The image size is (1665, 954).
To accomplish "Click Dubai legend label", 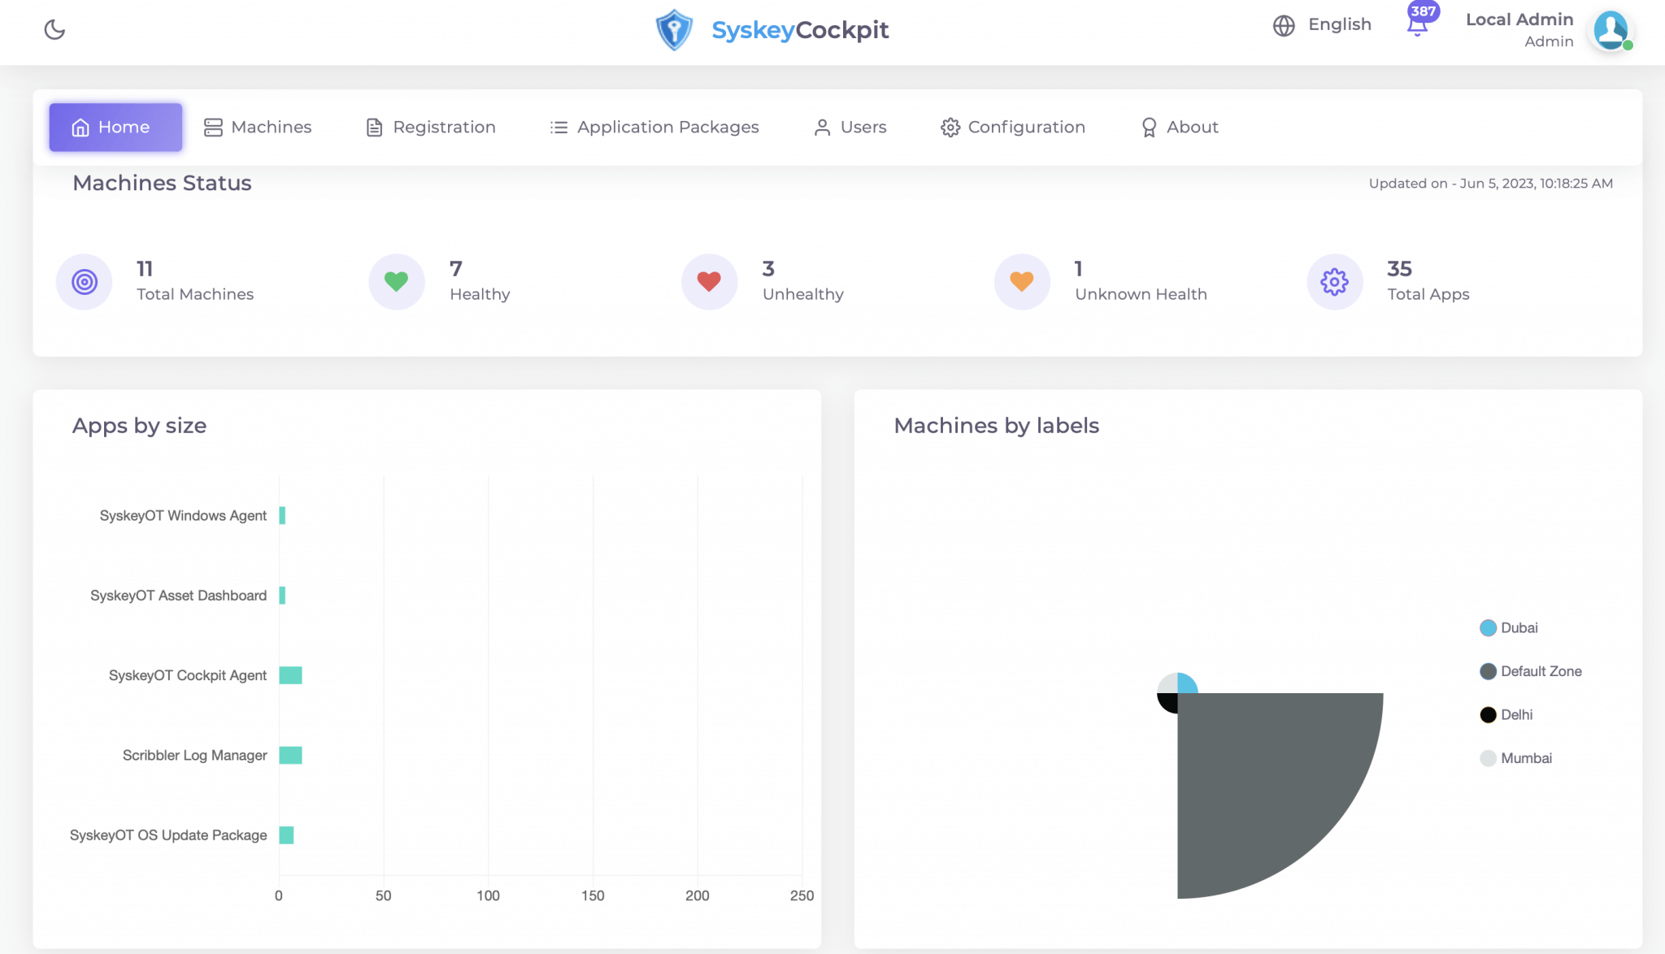I will (1519, 628).
